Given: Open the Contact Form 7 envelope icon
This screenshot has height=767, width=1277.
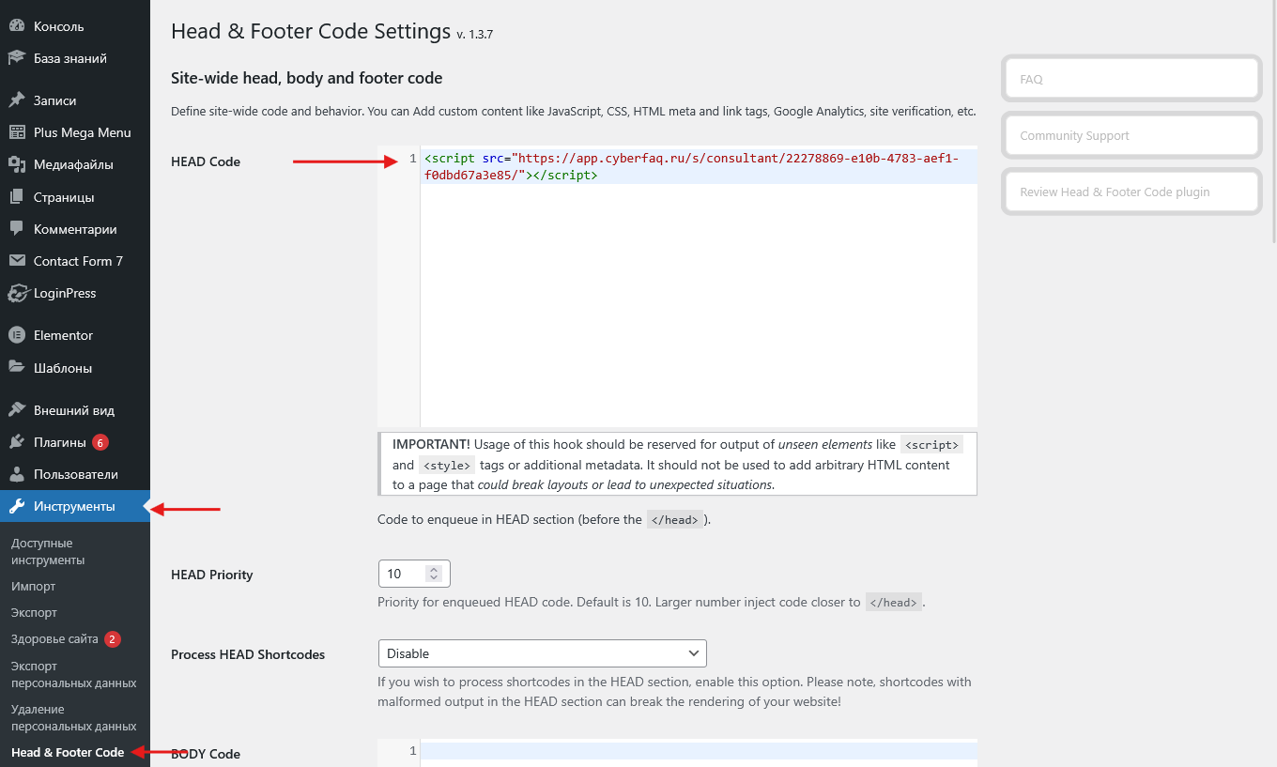Looking at the screenshot, I should (17, 261).
